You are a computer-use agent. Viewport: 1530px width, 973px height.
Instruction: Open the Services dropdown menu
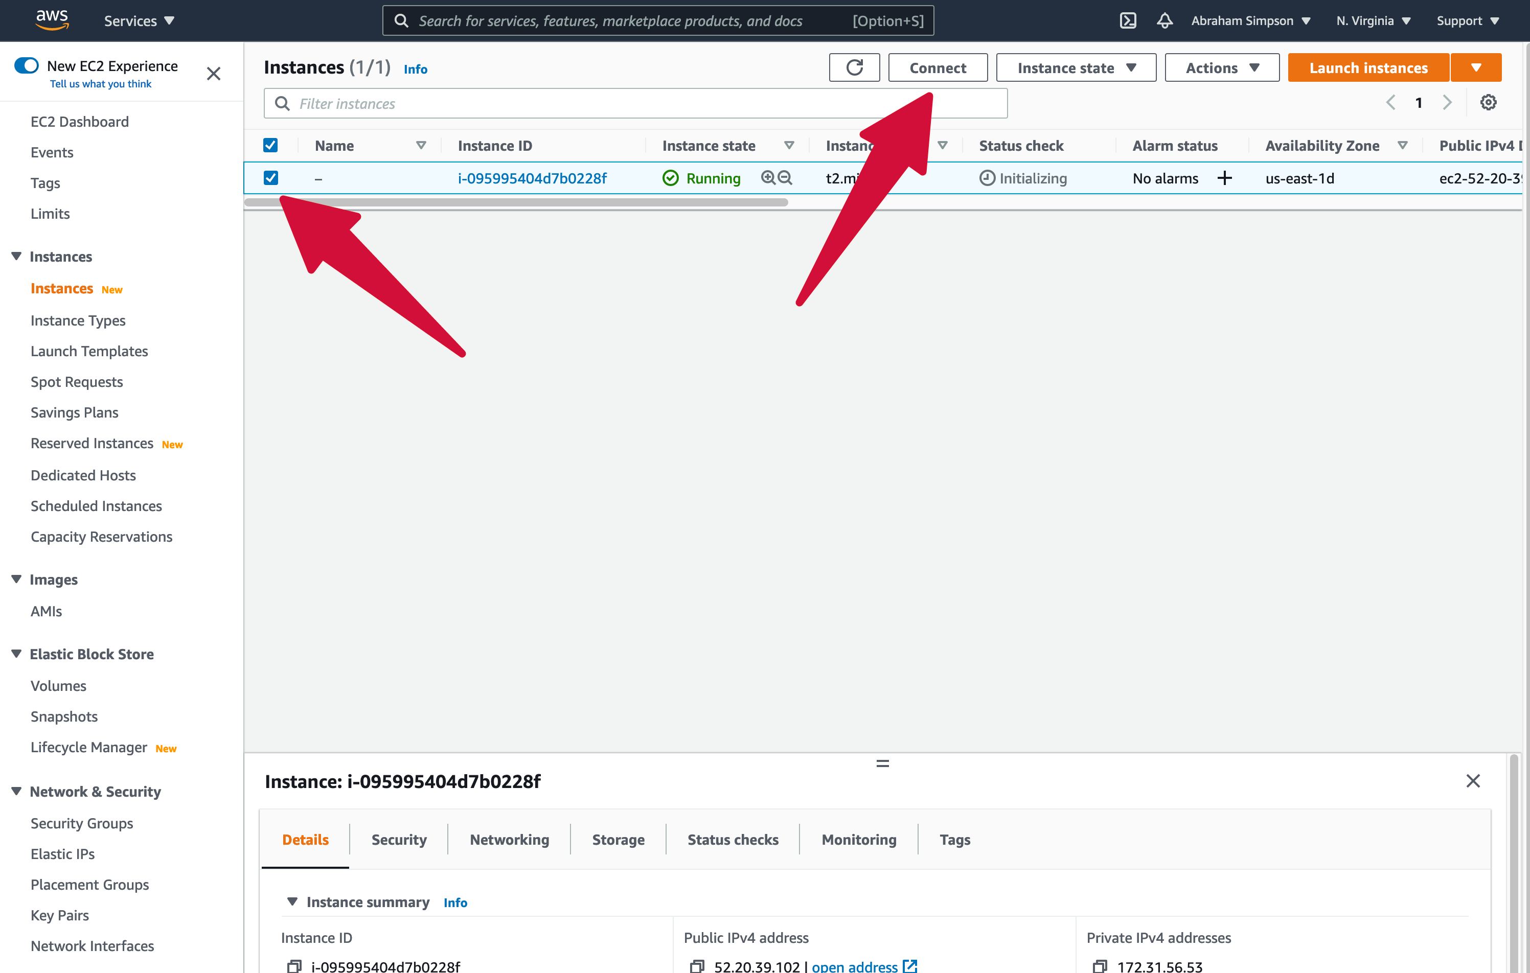click(139, 21)
